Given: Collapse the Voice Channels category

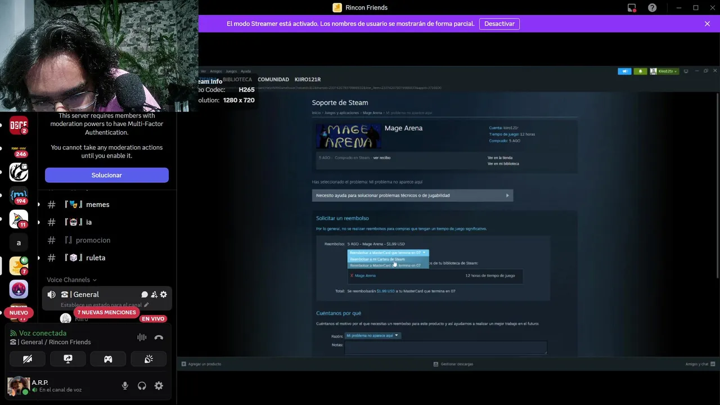Looking at the screenshot, I should [x=71, y=280].
